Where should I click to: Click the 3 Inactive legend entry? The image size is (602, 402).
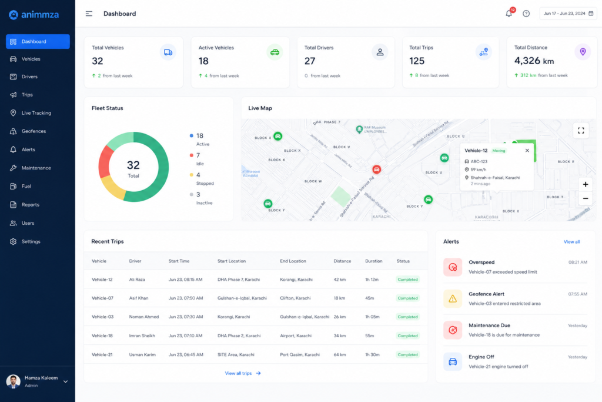[201, 199]
